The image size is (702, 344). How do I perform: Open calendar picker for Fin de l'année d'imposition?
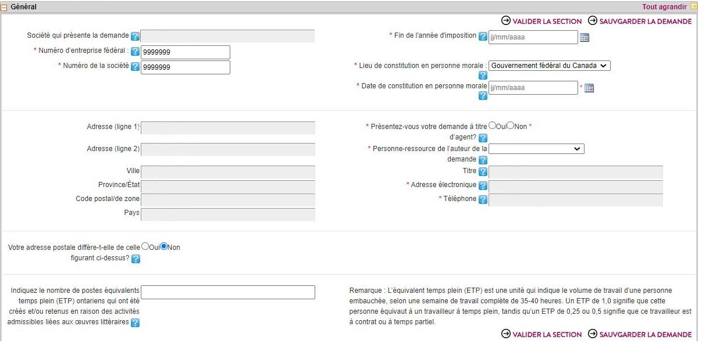click(x=585, y=38)
